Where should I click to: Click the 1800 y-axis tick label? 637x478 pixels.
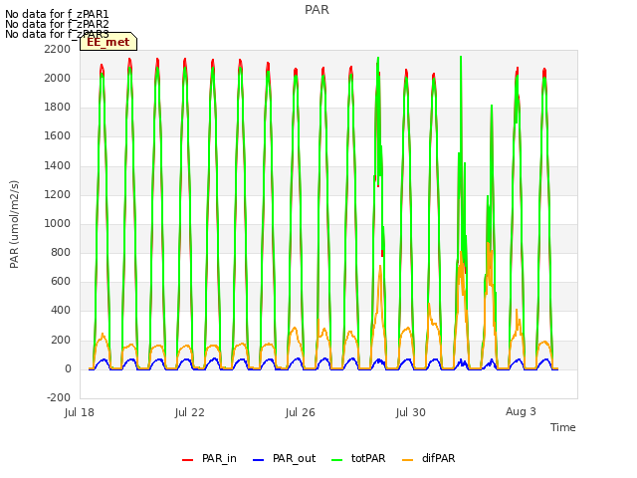(x=58, y=107)
